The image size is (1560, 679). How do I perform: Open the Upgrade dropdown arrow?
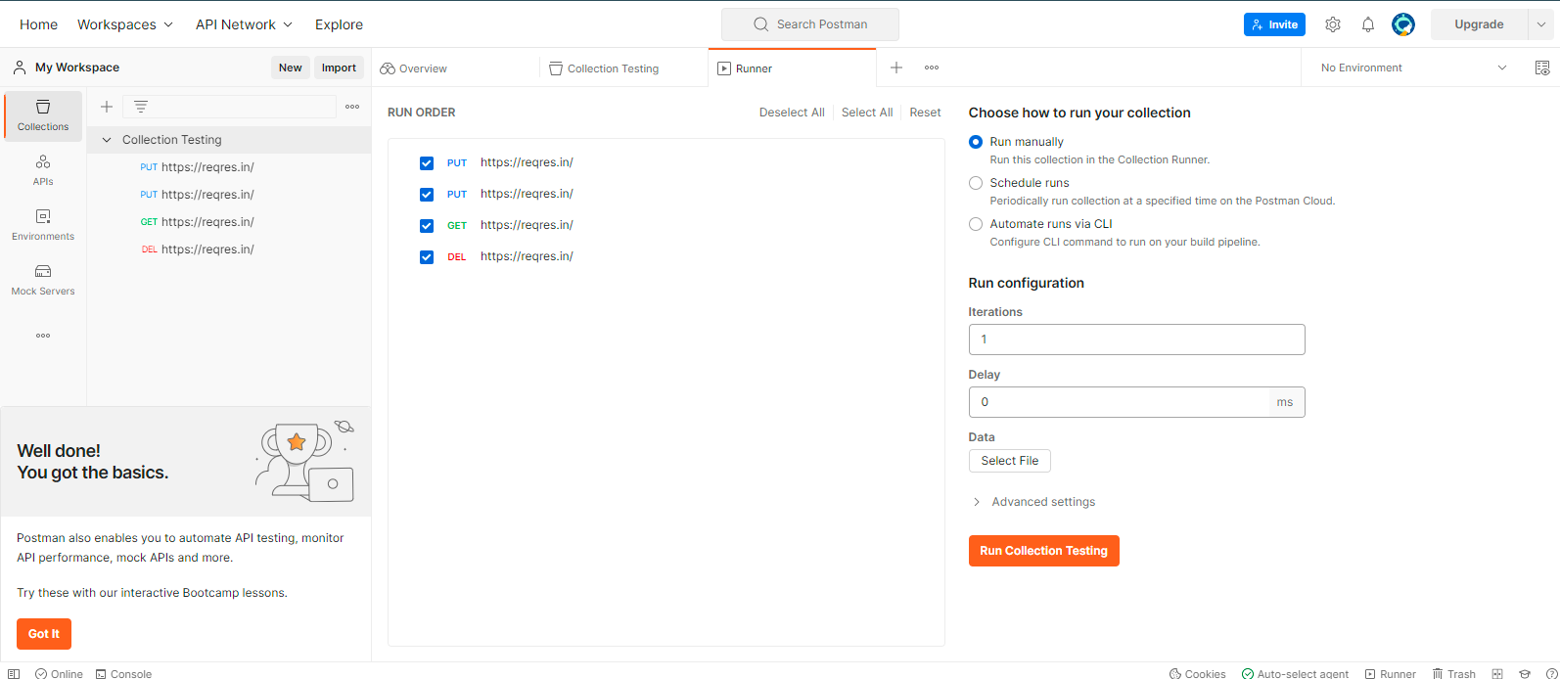(1541, 24)
